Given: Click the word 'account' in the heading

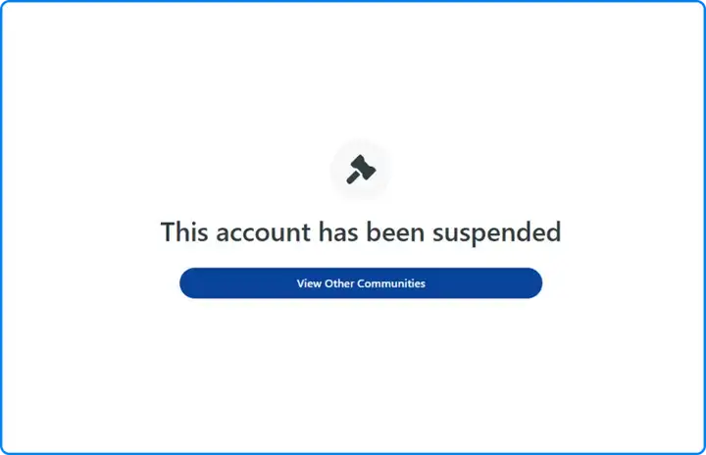Looking at the screenshot, I should 264,233.
